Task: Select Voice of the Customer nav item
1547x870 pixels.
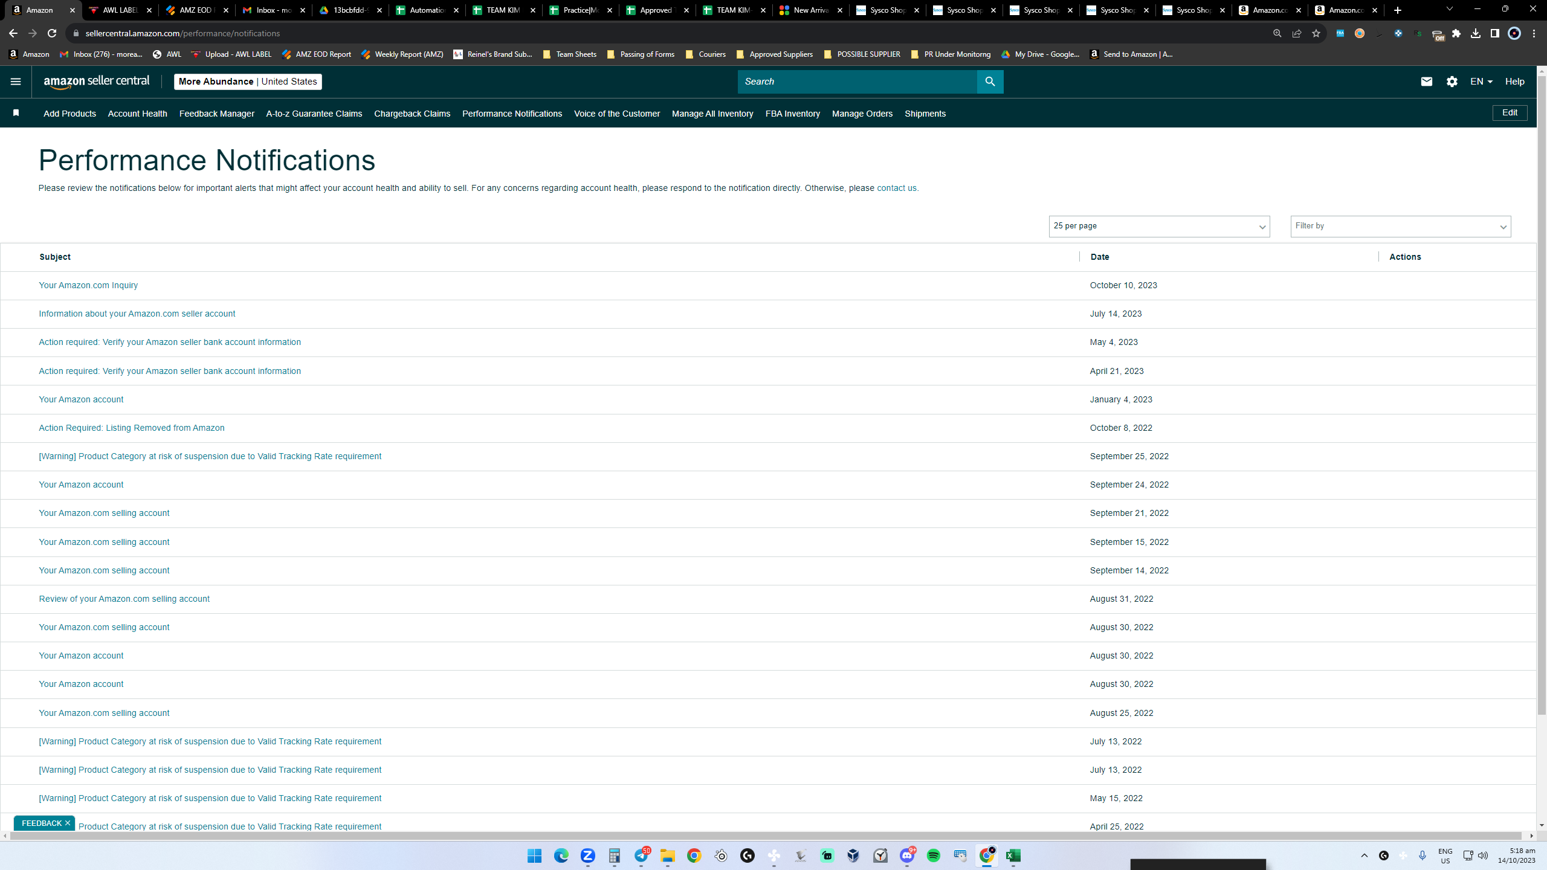Action: pos(617,114)
